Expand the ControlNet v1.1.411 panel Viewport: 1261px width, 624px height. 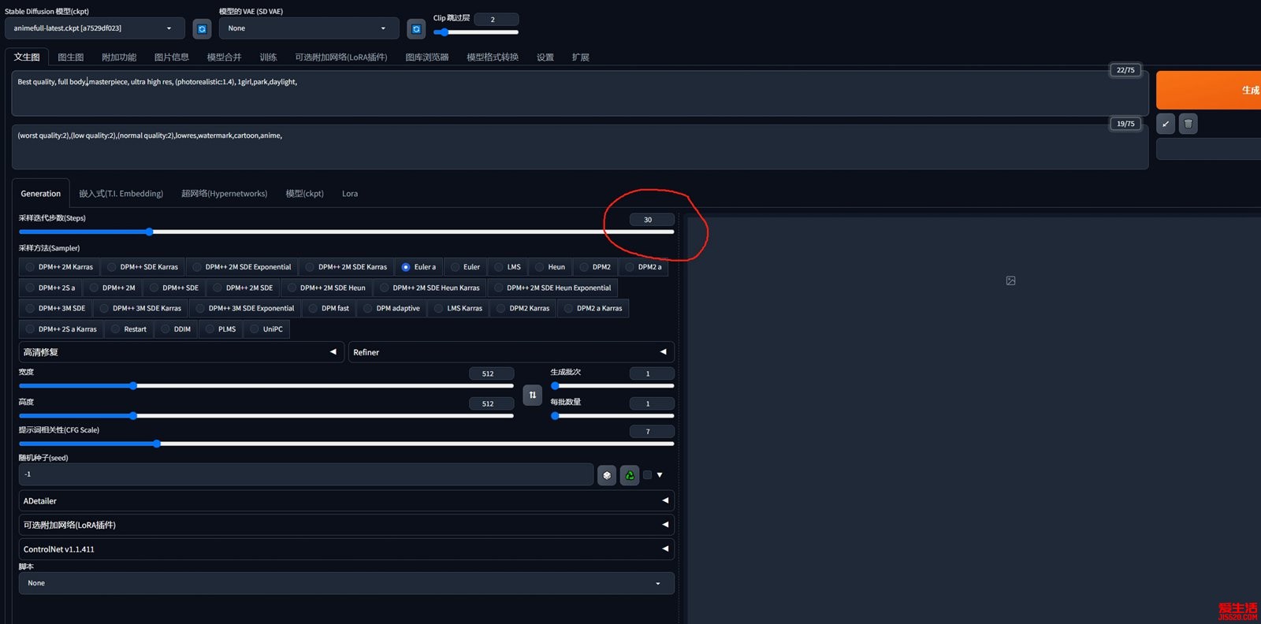point(346,549)
